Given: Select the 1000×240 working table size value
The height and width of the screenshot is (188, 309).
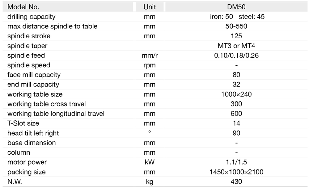Looking at the screenshot, I should [x=236, y=94].
